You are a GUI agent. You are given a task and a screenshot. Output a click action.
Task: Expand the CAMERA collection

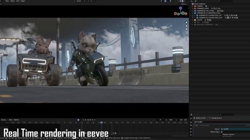pyautogui.click(x=193, y=6)
